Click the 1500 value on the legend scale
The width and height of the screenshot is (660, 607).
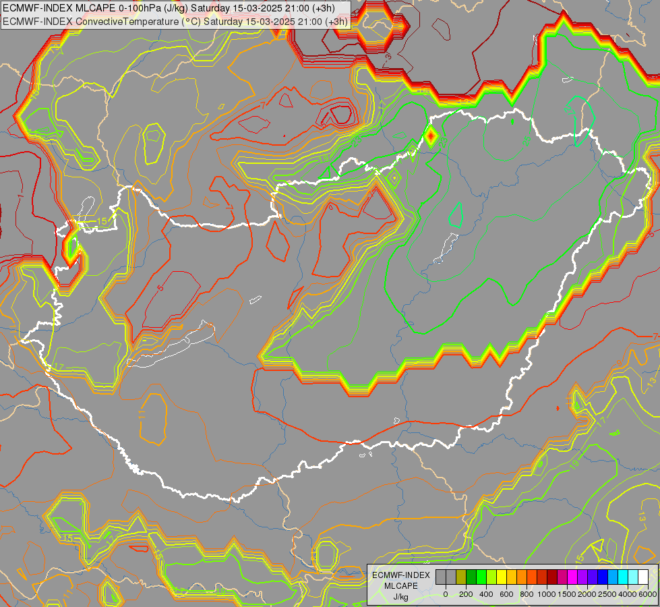[x=568, y=594]
